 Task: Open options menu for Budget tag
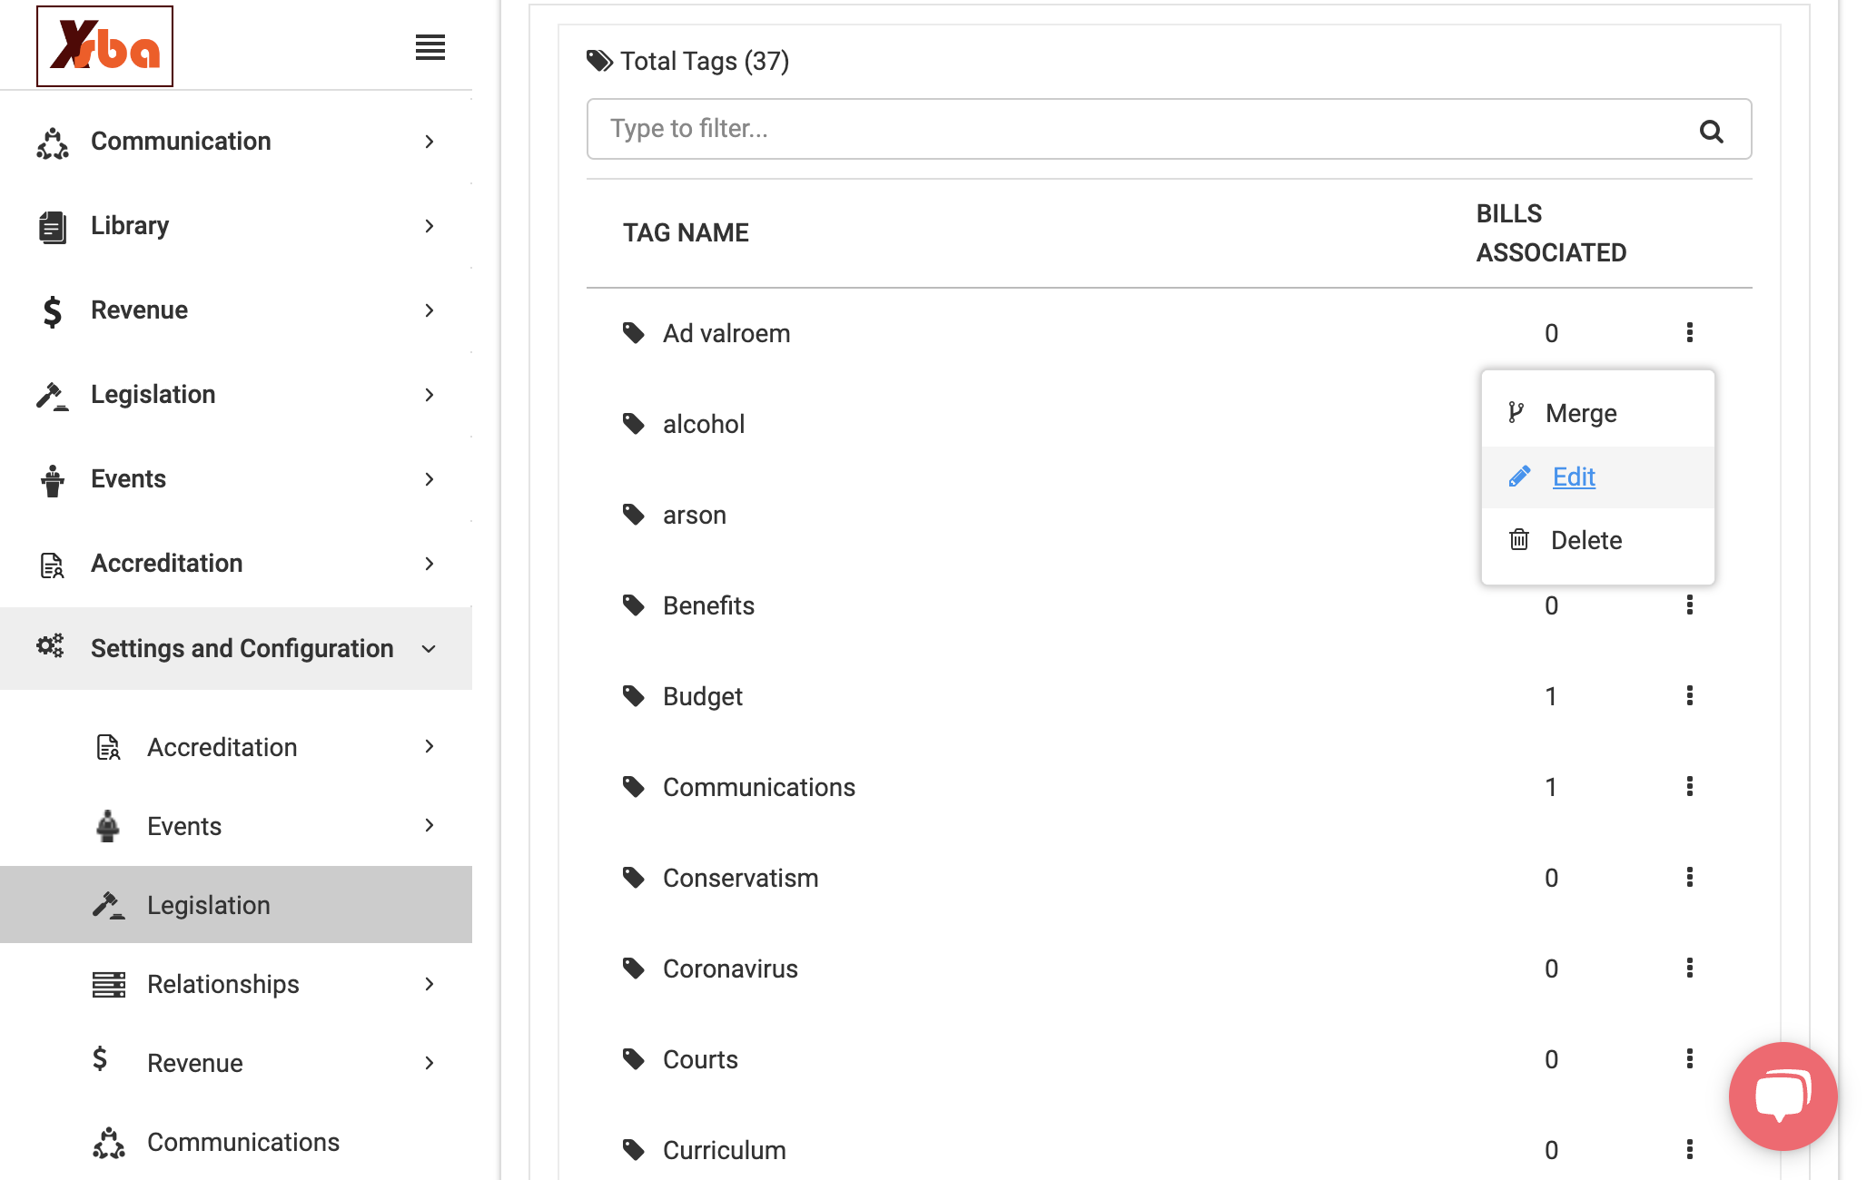point(1690,696)
